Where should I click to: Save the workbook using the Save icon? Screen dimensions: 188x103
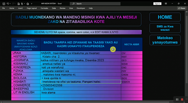4,4
